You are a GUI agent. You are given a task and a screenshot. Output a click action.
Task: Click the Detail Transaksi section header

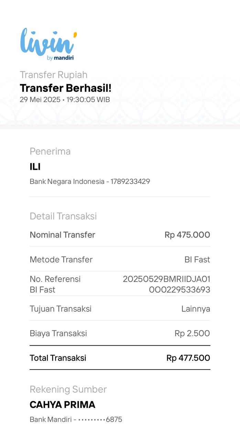click(x=63, y=216)
